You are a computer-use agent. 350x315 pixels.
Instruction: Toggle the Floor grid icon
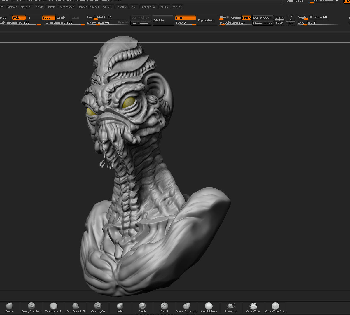tap(290, 20)
